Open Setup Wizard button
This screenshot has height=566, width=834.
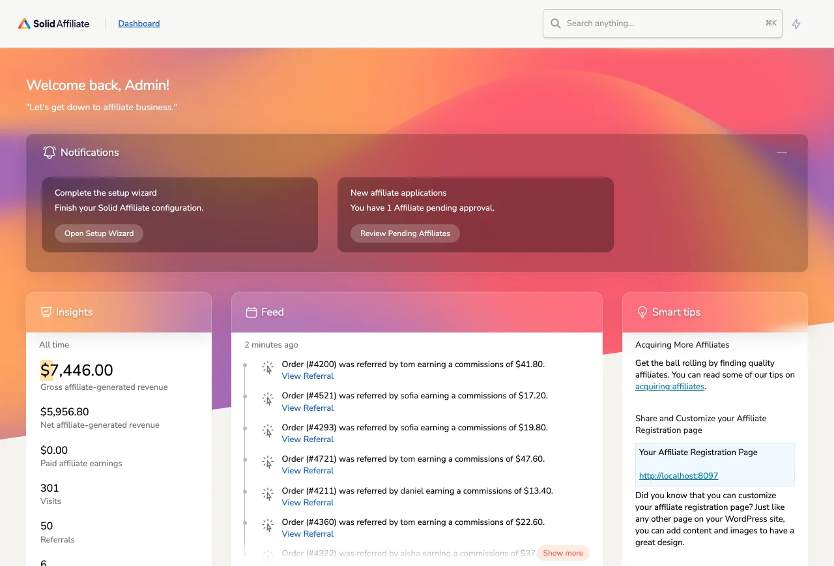[99, 233]
